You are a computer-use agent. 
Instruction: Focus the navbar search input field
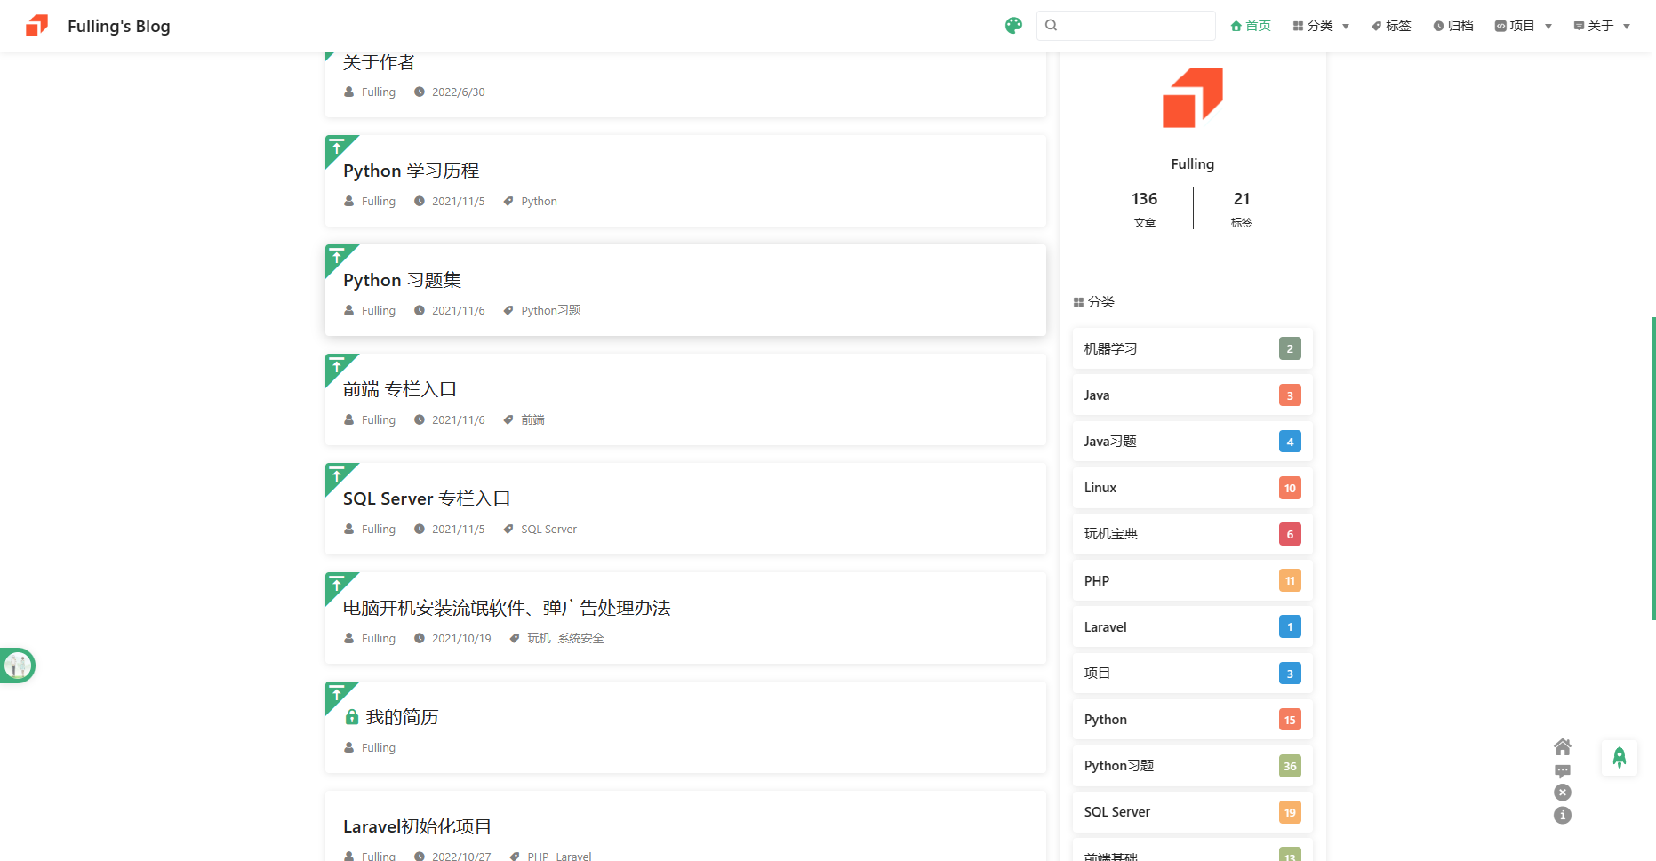coord(1126,26)
